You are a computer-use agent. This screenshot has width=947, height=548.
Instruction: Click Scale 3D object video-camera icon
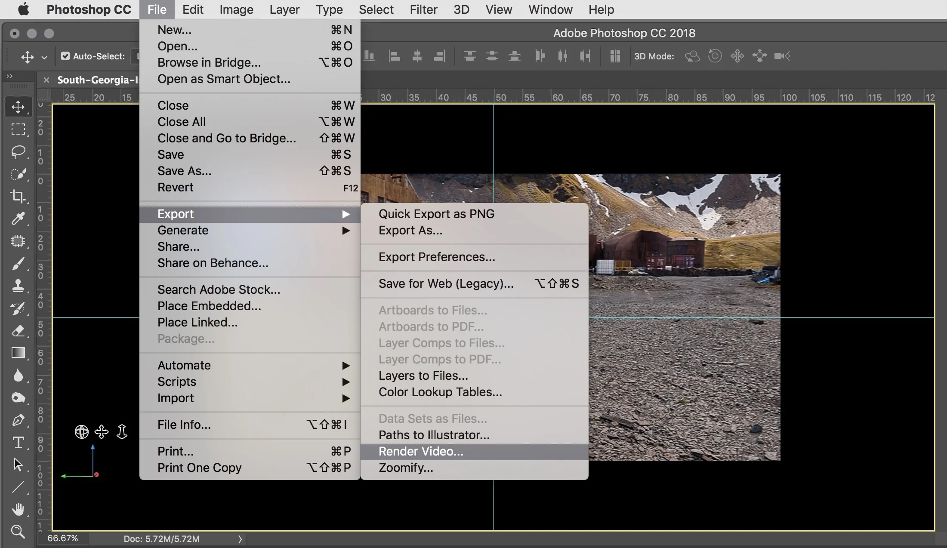click(782, 56)
